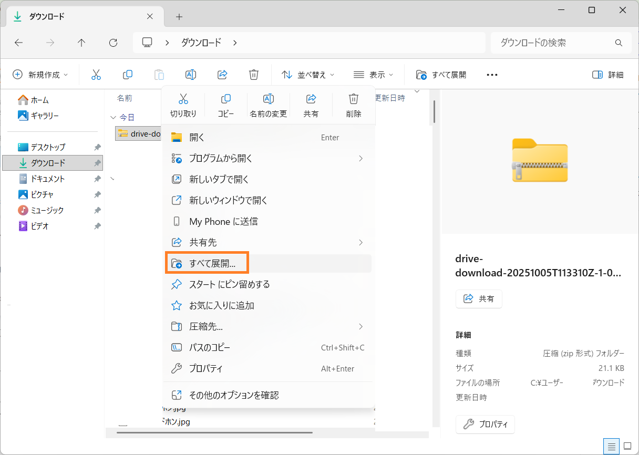Expand the 新規作成 new item dropdown
This screenshot has height=455, width=639.
[40, 75]
